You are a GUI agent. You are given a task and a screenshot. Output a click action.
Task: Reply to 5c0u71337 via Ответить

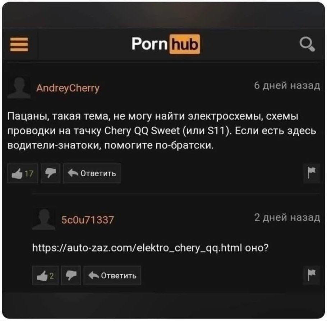(x=112, y=275)
